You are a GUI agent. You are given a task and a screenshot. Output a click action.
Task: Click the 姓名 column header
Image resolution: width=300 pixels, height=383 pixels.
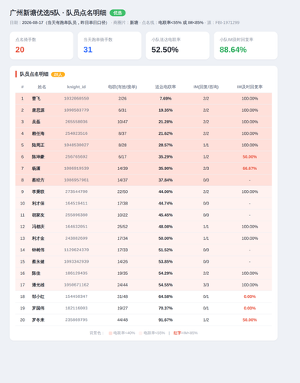point(42,87)
